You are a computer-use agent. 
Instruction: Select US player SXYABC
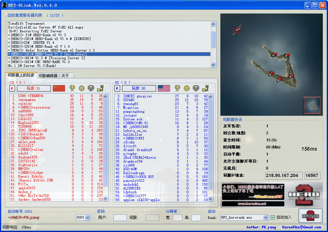point(161,100)
